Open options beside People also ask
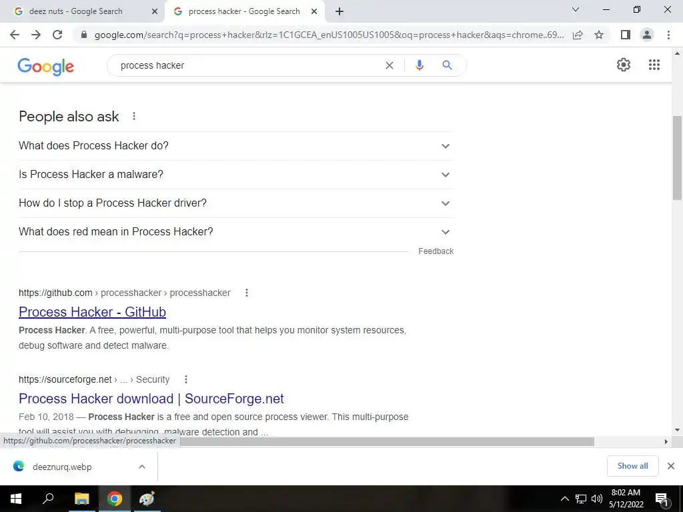The width and height of the screenshot is (683, 512). point(134,116)
